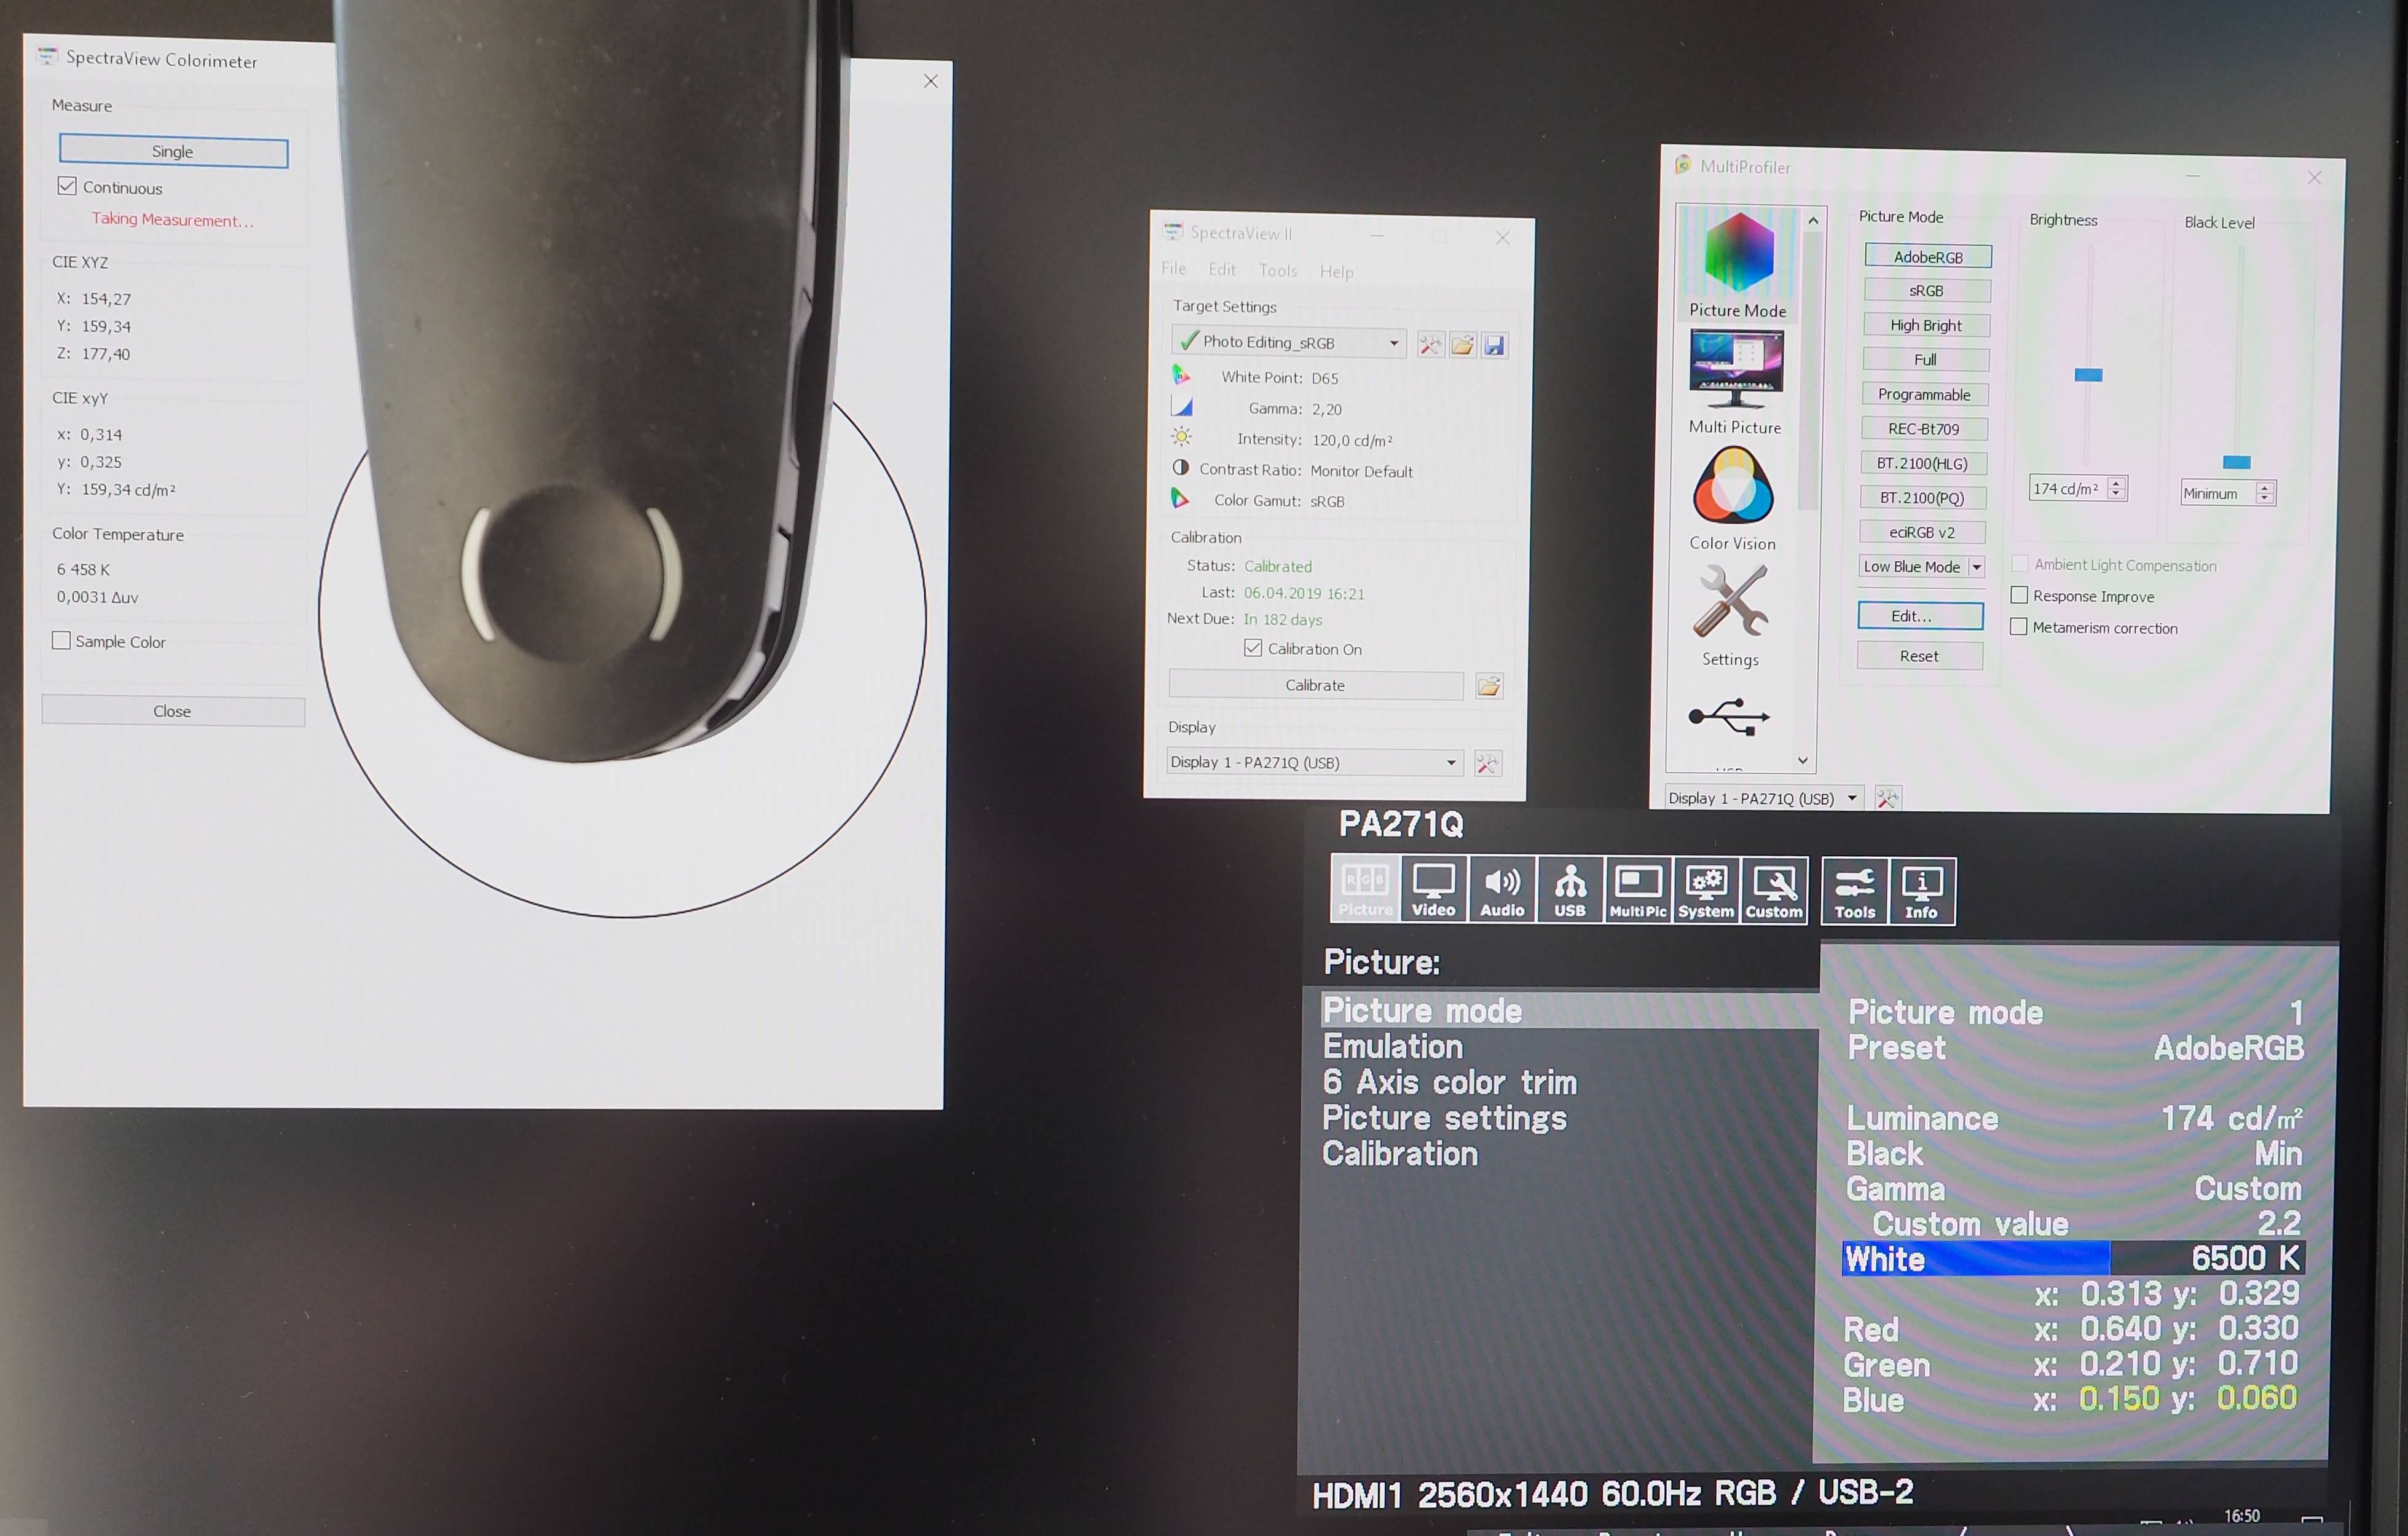Viewport: 2408px width, 1536px height.
Task: Click the edit target tools icon beside Photo Editing_sRGB
Action: click(1430, 345)
